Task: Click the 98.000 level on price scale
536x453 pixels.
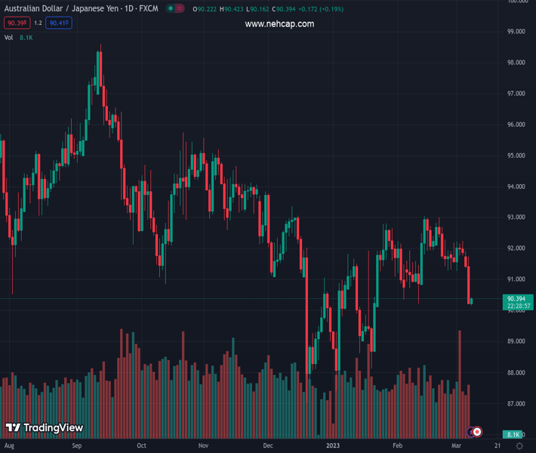Action: (516, 63)
